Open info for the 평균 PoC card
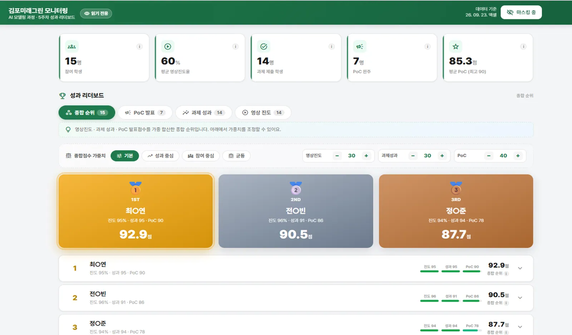Viewport: 572px width, 335px height. (523, 46)
